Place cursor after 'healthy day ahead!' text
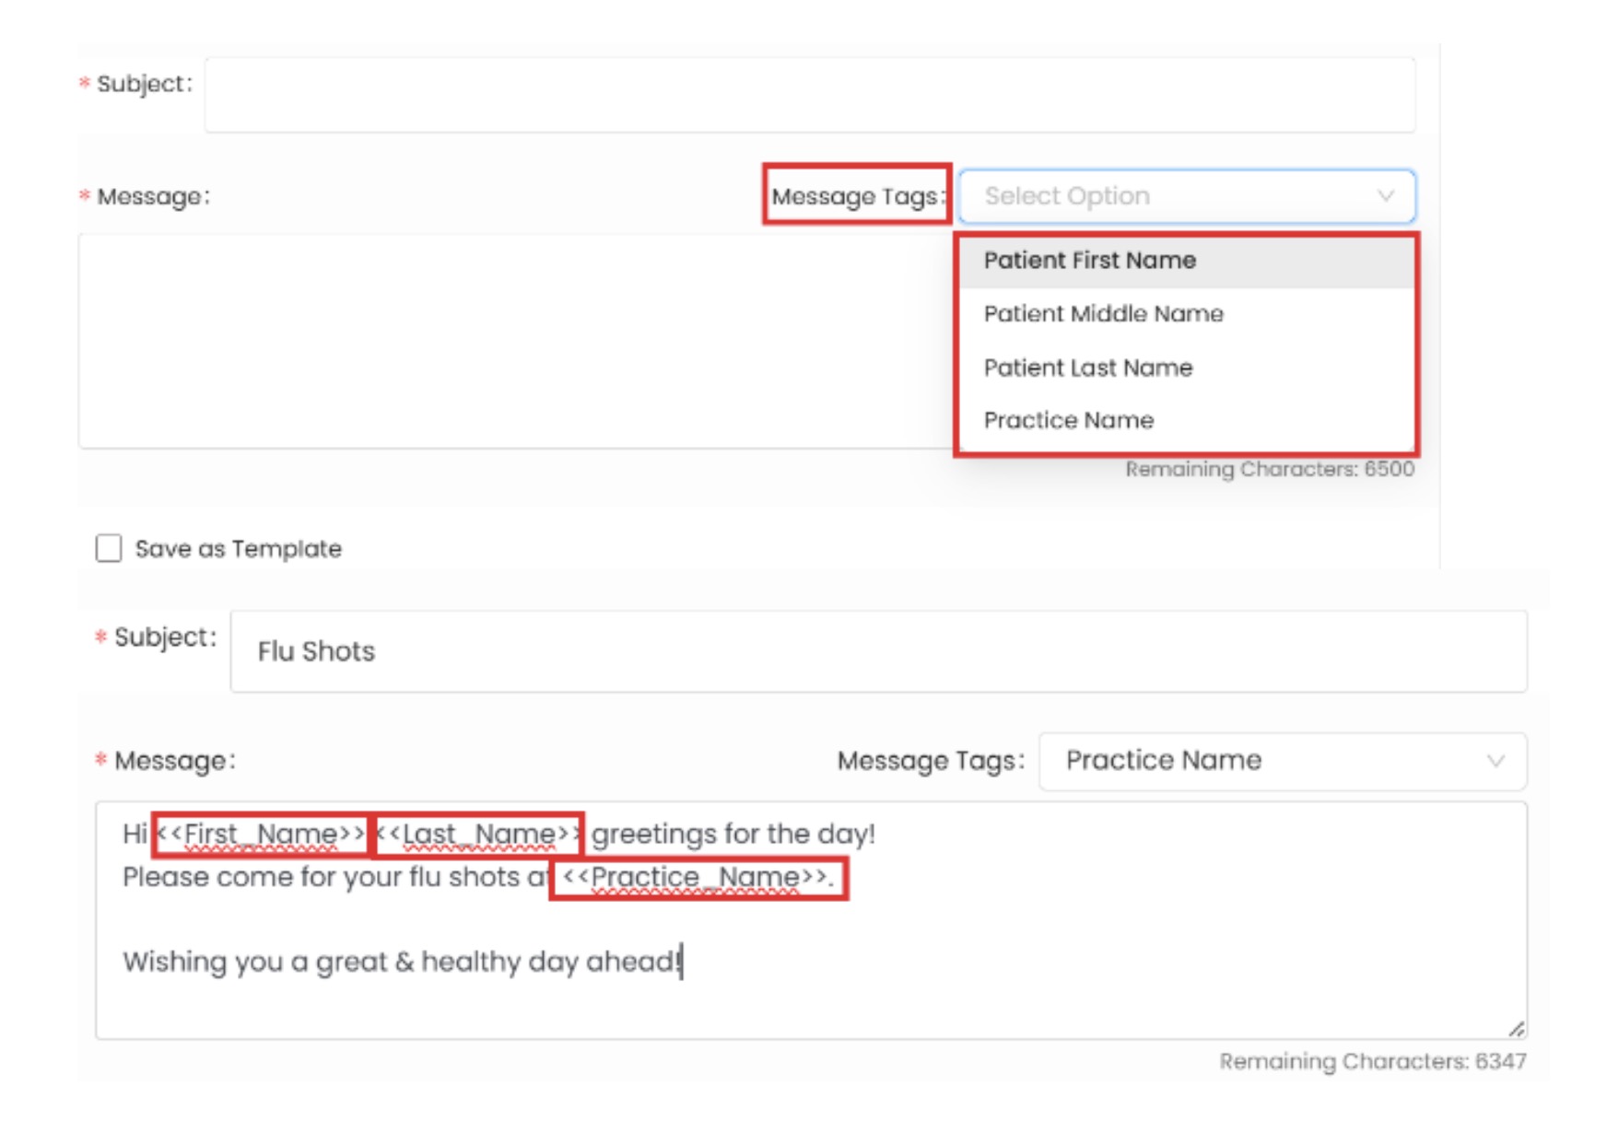Viewport: 1607px width, 1133px height. (x=682, y=962)
